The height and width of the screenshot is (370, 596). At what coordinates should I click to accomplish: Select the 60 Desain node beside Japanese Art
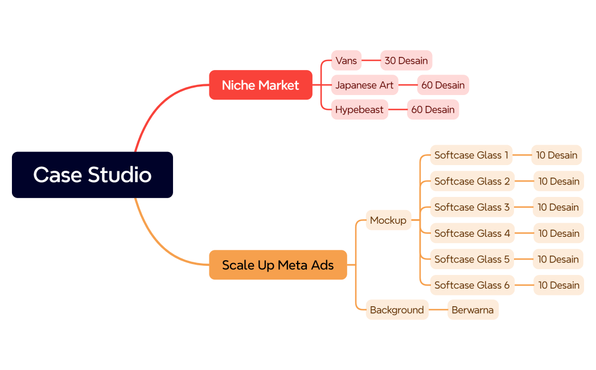coord(443,85)
